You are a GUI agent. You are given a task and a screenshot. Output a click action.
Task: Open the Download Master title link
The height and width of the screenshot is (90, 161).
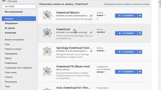click(68, 12)
